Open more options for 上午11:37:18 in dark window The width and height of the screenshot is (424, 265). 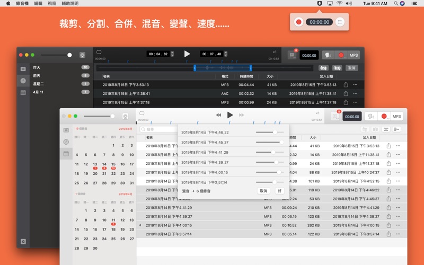pyautogui.click(x=355, y=102)
